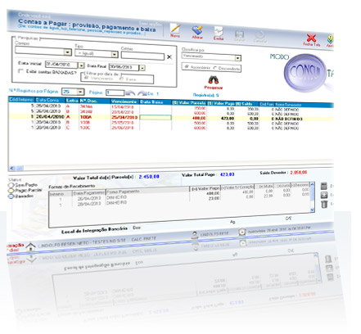Click the Página number field
Screen dimensions: 361x334
[x=115, y=93]
